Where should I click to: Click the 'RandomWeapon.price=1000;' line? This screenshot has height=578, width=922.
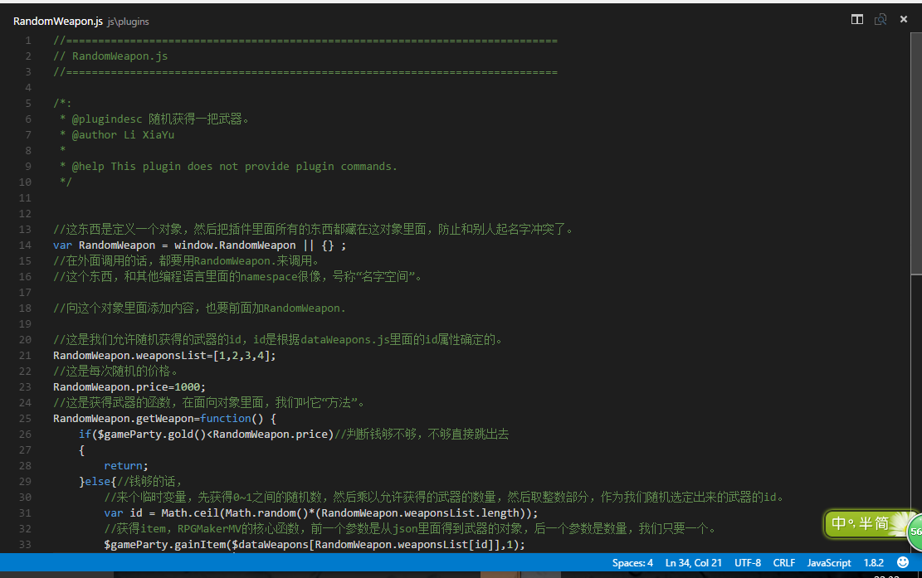point(129,387)
